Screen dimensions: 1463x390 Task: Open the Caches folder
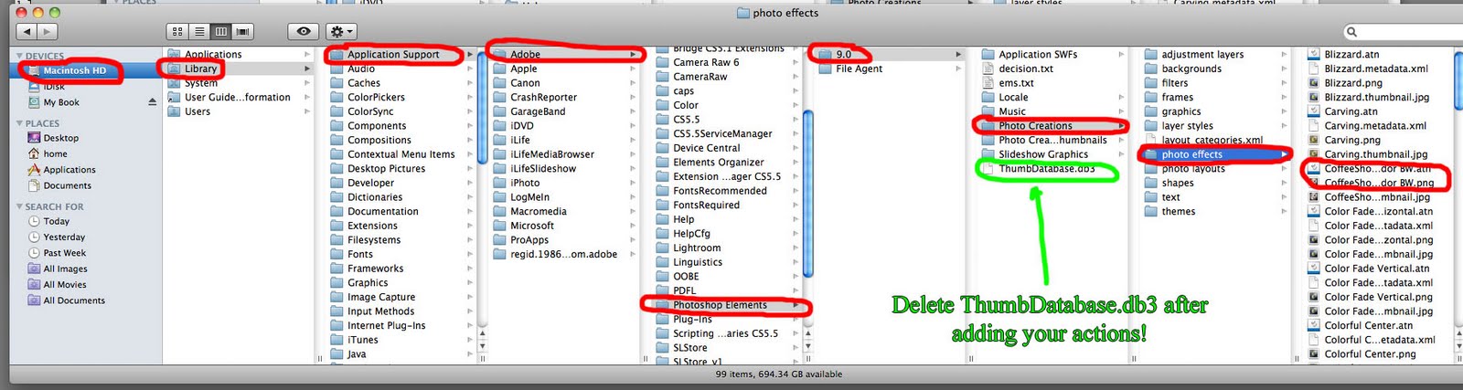coord(363,83)
